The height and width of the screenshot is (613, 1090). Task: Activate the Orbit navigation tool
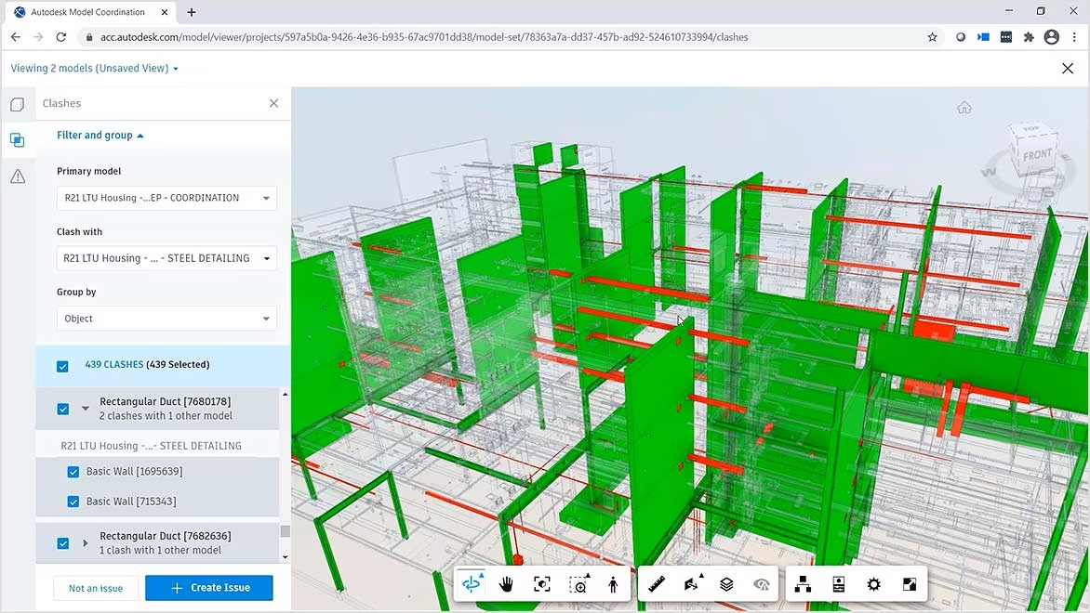tap(472, 583)
